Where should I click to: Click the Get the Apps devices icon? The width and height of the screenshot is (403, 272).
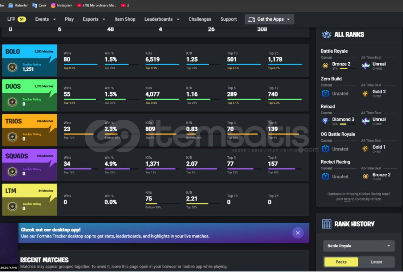click(x=251, y=19)
